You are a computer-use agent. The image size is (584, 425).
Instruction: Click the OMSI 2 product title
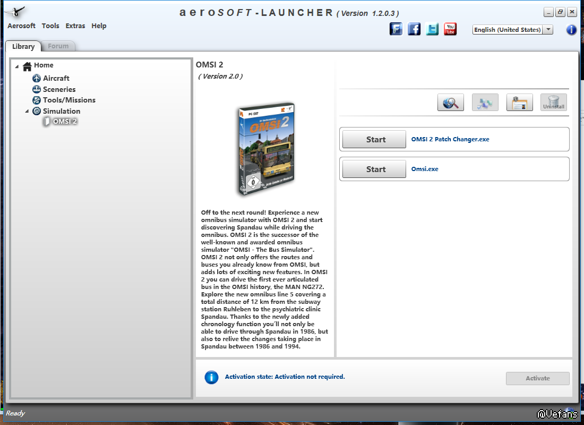click(209, 65)
